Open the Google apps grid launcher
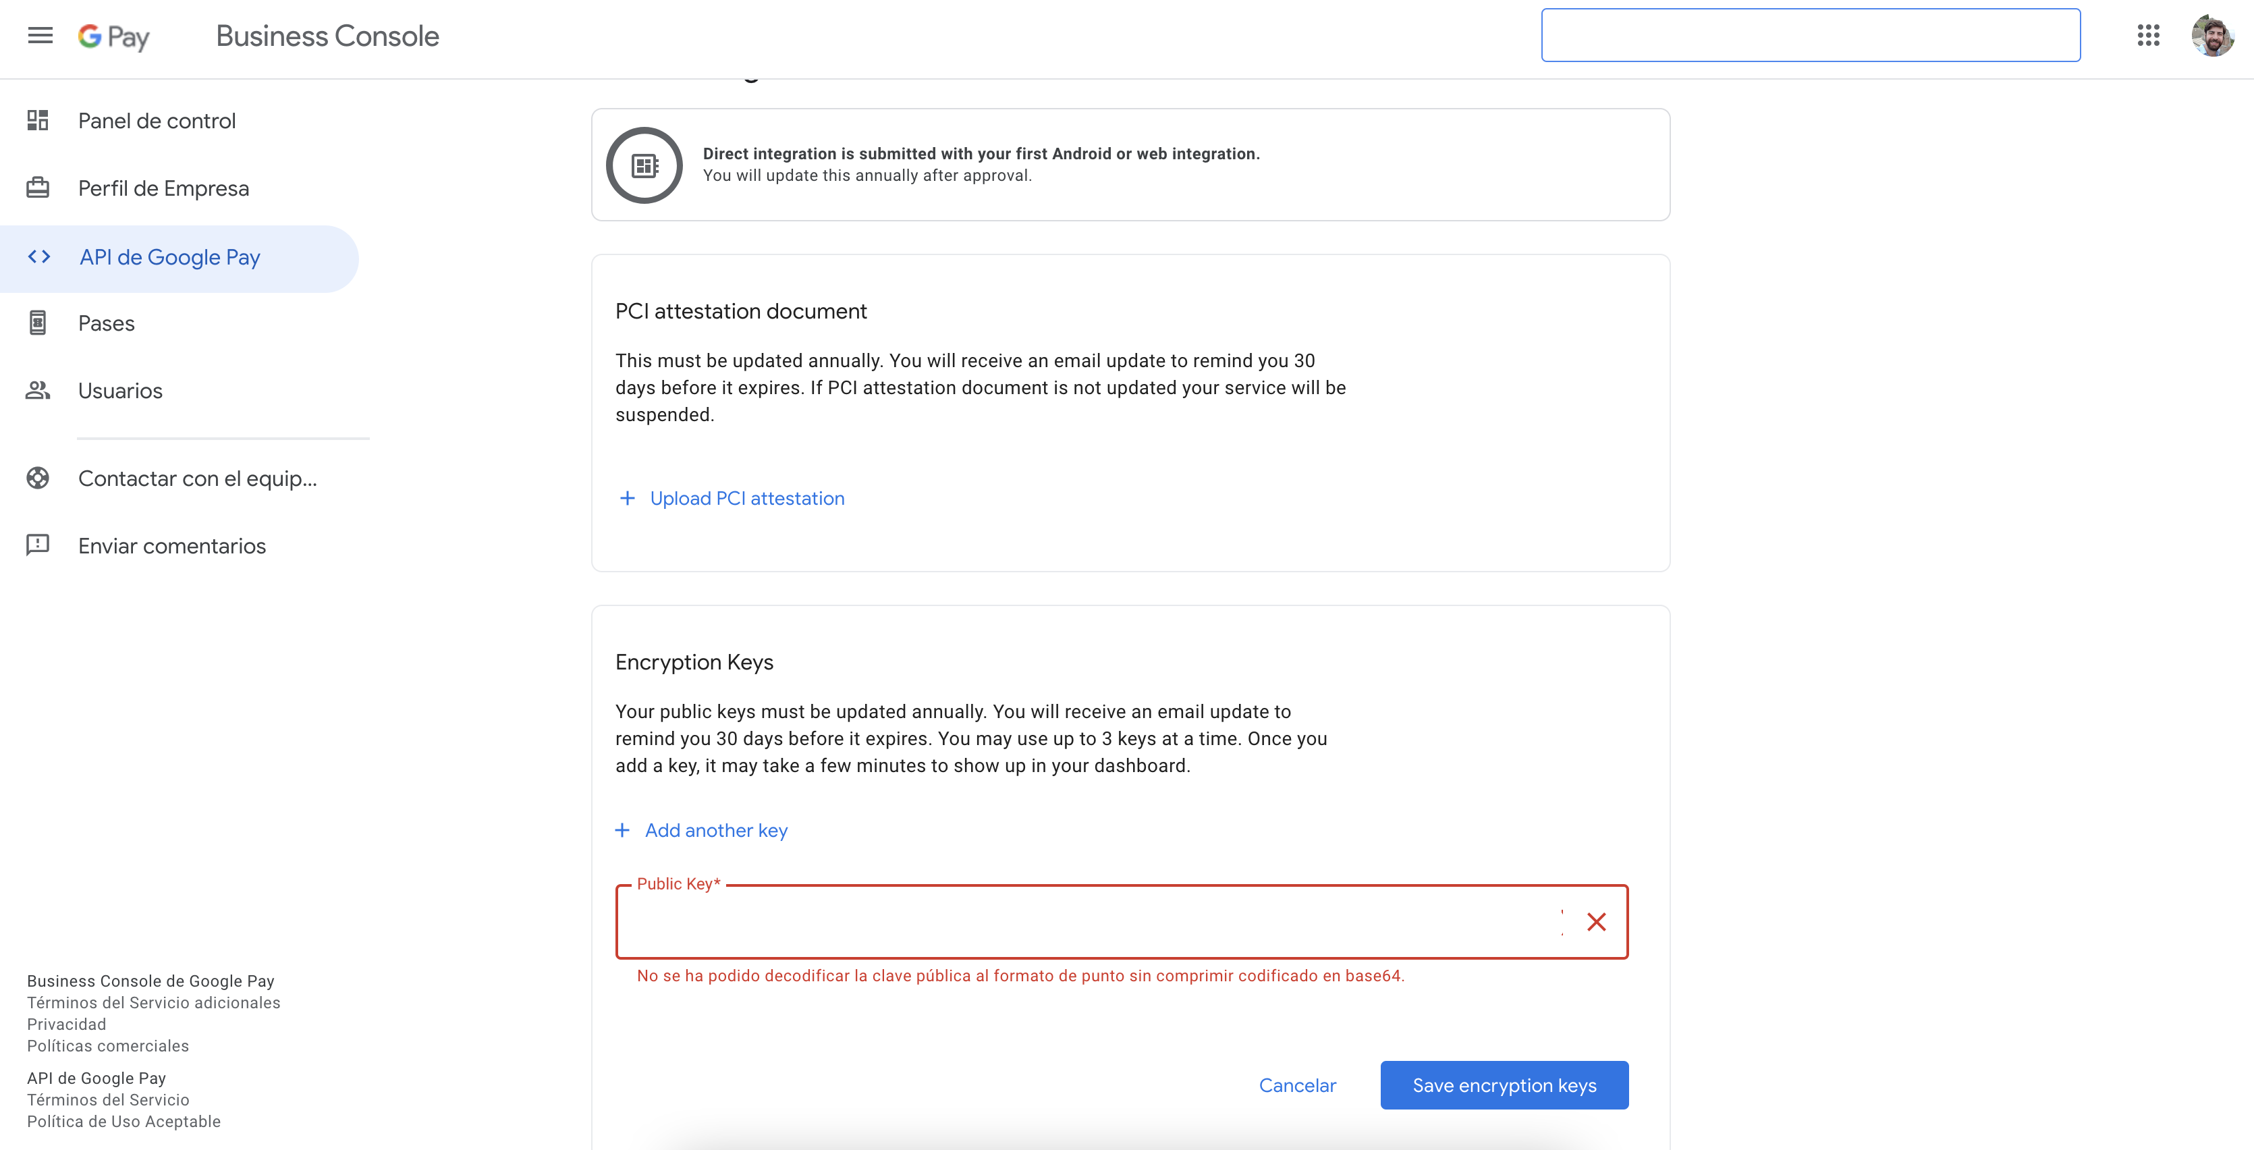 tap(2150, 35)
